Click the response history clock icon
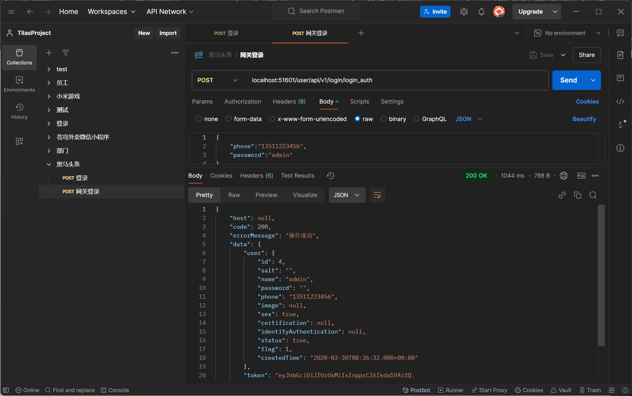The image size is (632, 396). point(330,176)
